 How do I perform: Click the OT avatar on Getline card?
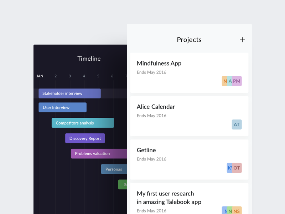point(237,168)
